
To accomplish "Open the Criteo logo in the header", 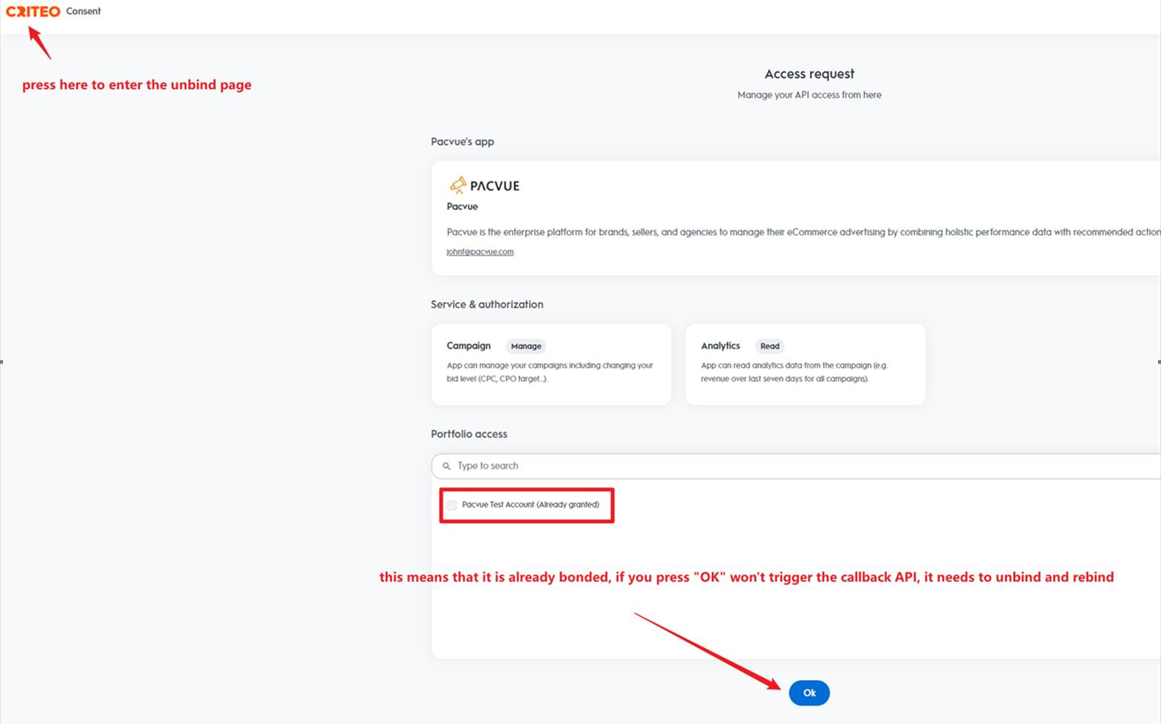I will 33,11.
